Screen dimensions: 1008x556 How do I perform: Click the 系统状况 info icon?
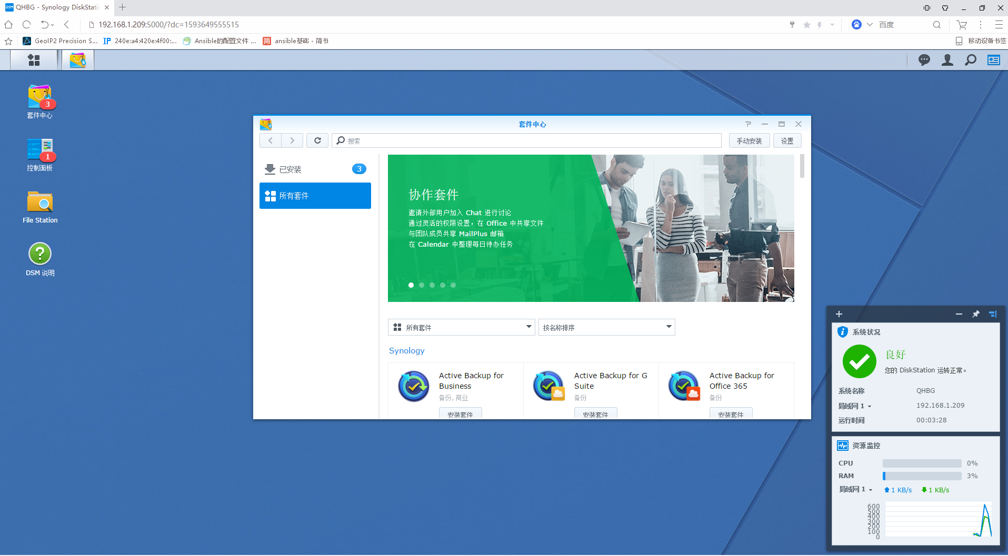843,332
